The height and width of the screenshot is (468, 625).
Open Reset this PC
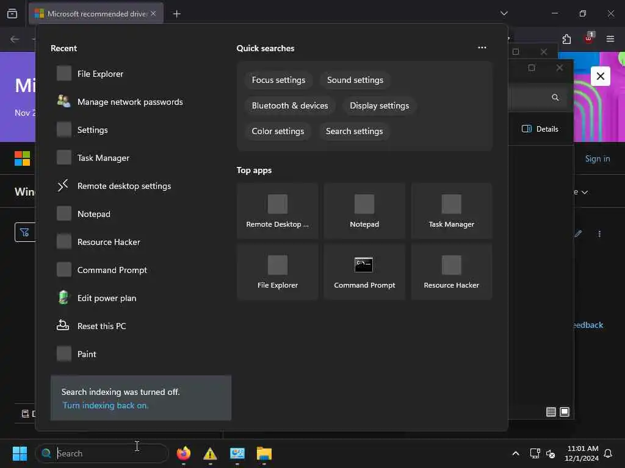pyautogui.click(x=140, y=326)
